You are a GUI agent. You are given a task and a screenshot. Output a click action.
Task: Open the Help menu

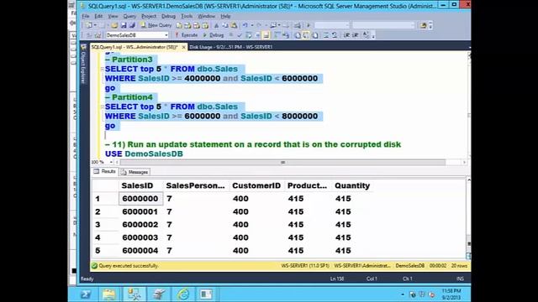coord(225,16)
